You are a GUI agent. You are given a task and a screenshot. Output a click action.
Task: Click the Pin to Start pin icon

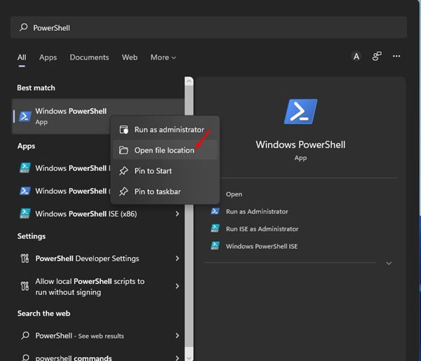coord(123,171)
